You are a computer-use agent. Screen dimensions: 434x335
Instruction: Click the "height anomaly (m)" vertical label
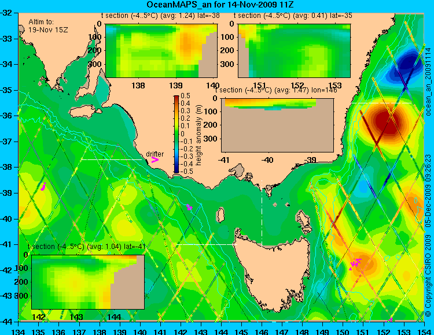point(198,135)
